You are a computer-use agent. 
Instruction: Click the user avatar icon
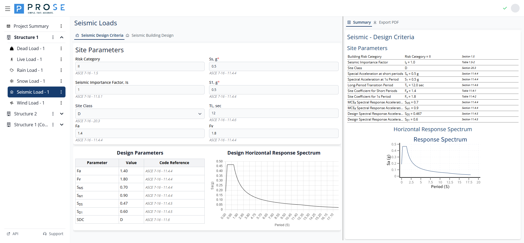(x=515, y=8)
